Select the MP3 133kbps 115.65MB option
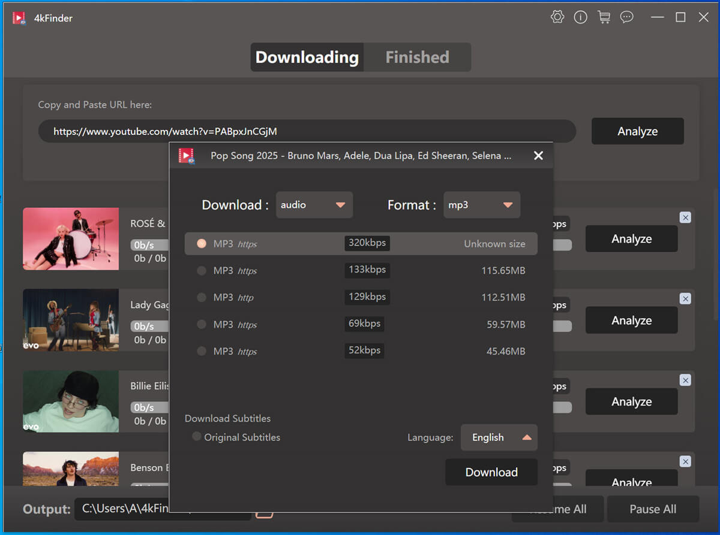 tap(202, 271)
